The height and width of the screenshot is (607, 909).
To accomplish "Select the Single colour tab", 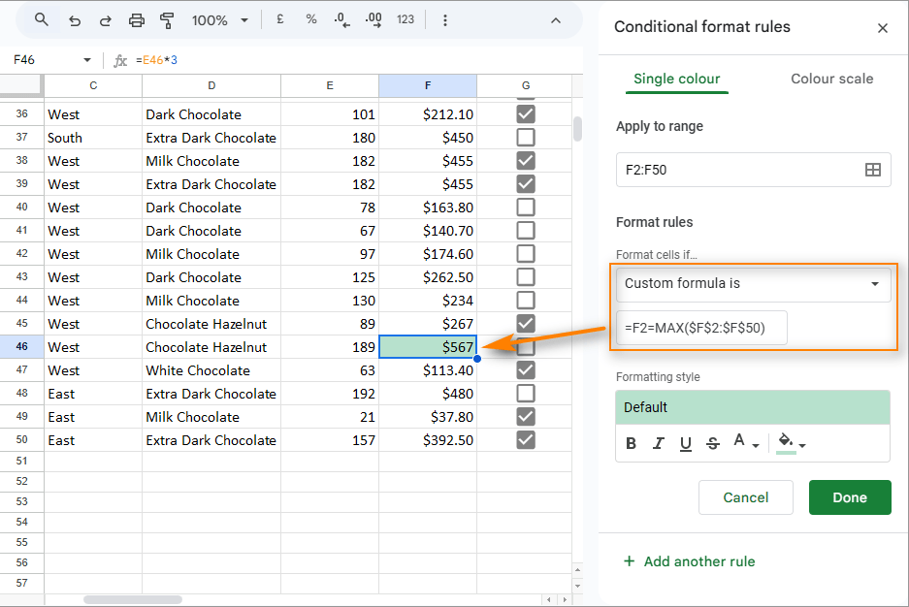I will (x=676, y=79).
